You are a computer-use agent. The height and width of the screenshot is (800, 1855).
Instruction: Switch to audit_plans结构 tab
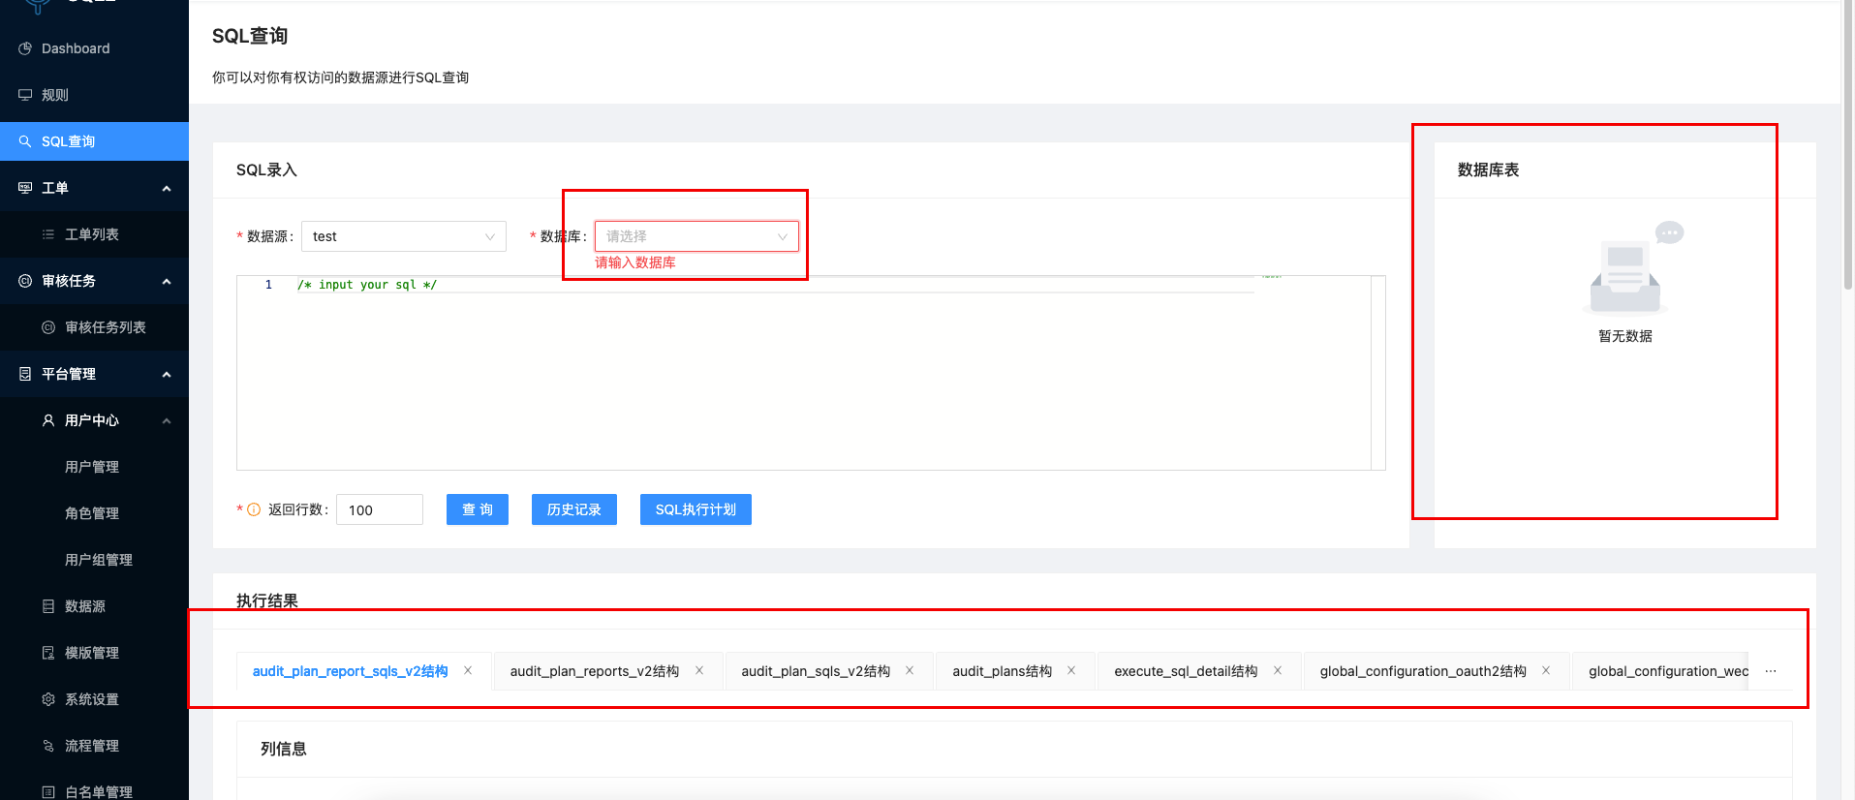pos(1002,671)
